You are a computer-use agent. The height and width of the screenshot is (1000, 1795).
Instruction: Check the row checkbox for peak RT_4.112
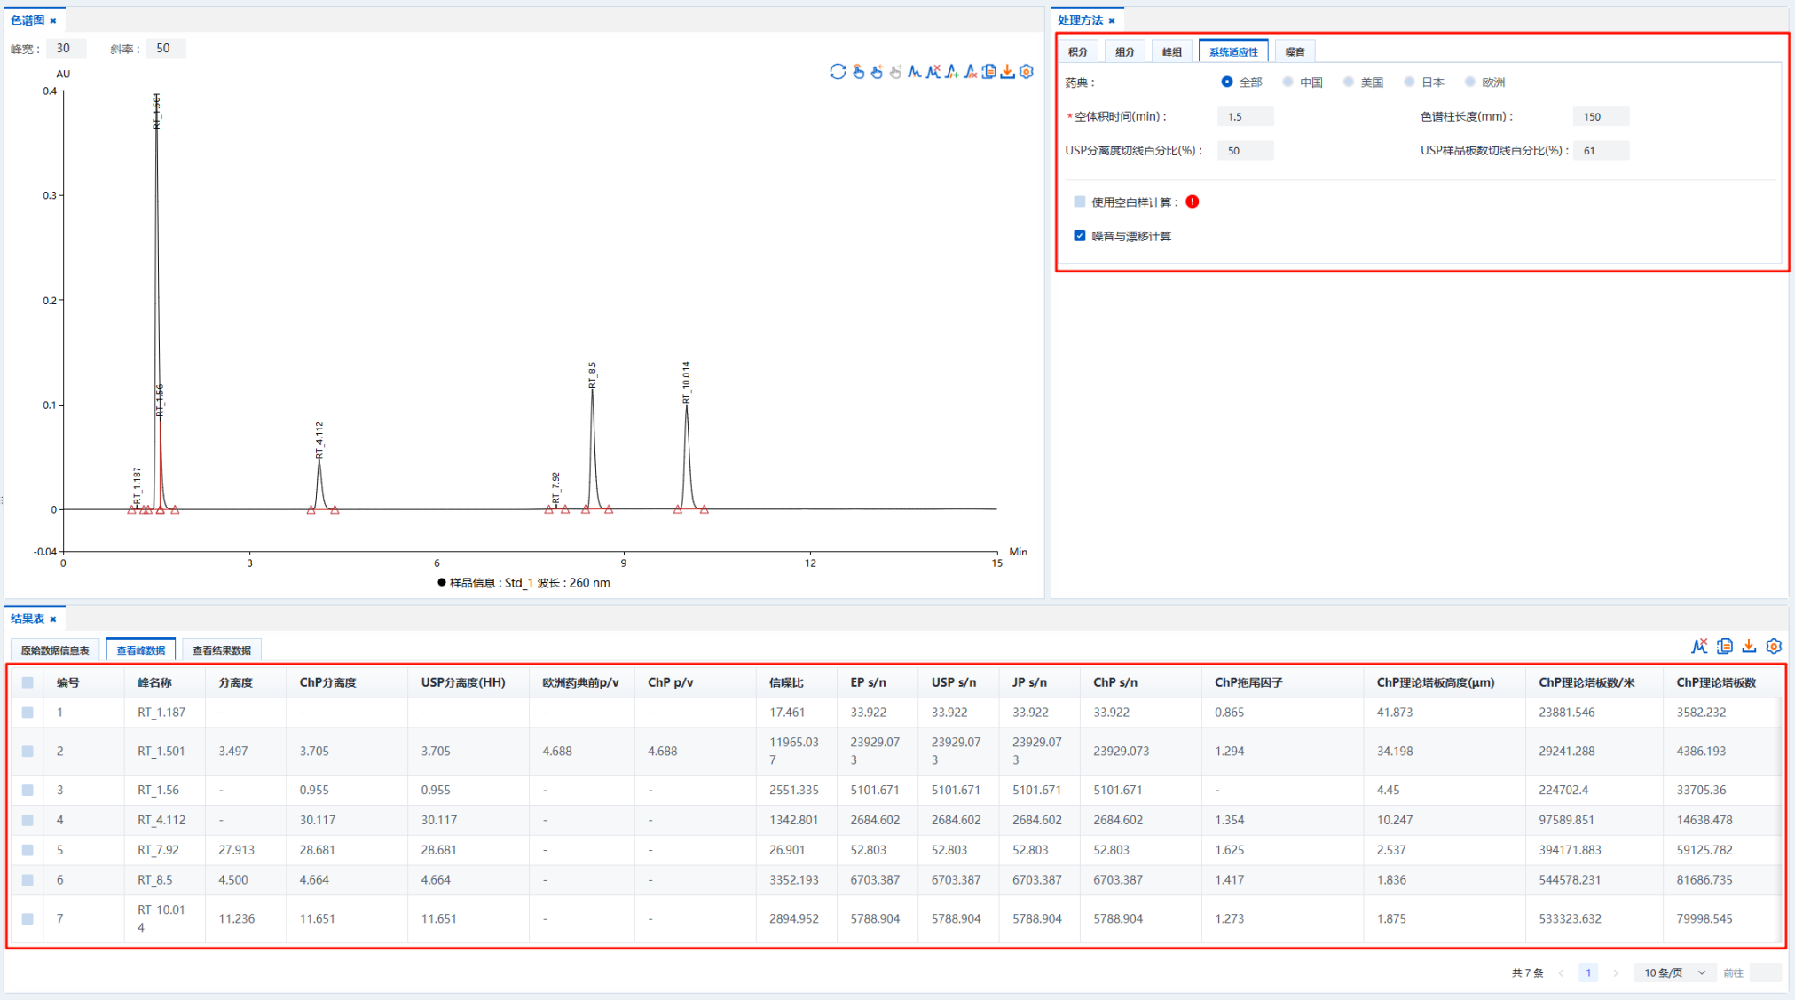point(28,820)
